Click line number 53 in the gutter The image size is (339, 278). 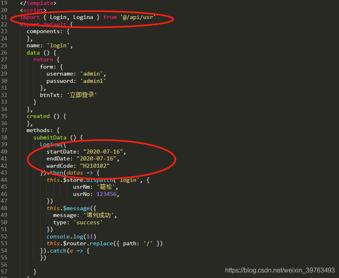[x=4, y=243]
